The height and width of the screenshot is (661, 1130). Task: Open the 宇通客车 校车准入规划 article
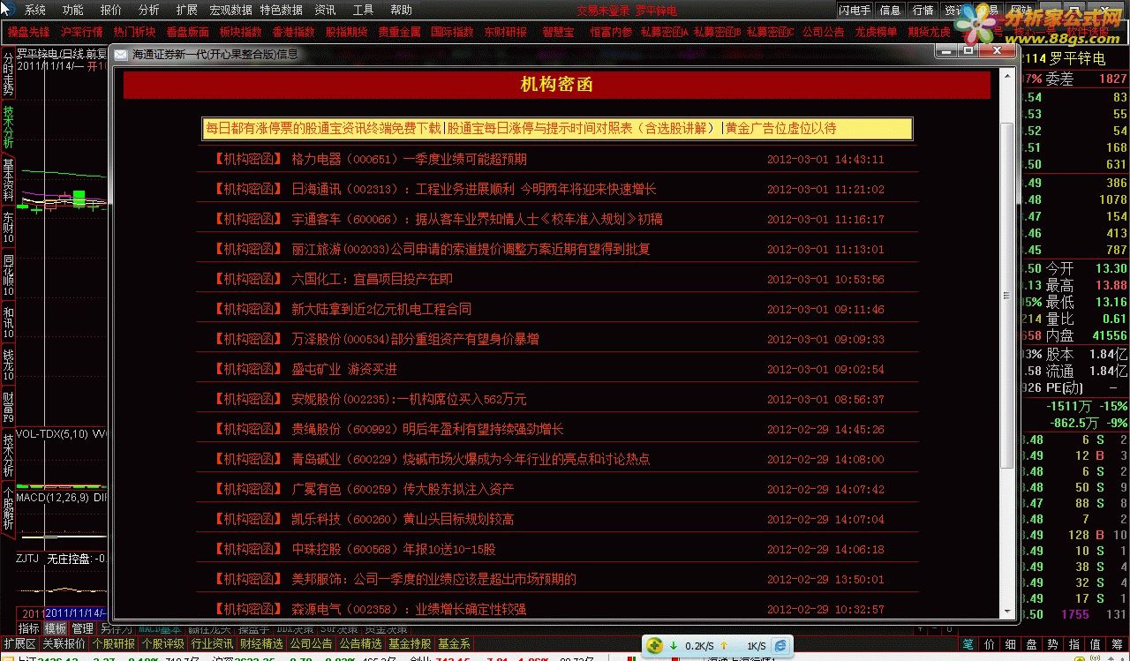[477, 220]
